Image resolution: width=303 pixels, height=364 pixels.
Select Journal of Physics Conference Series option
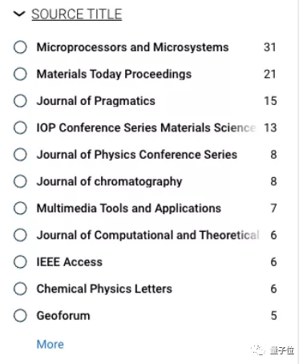(20, 155)
